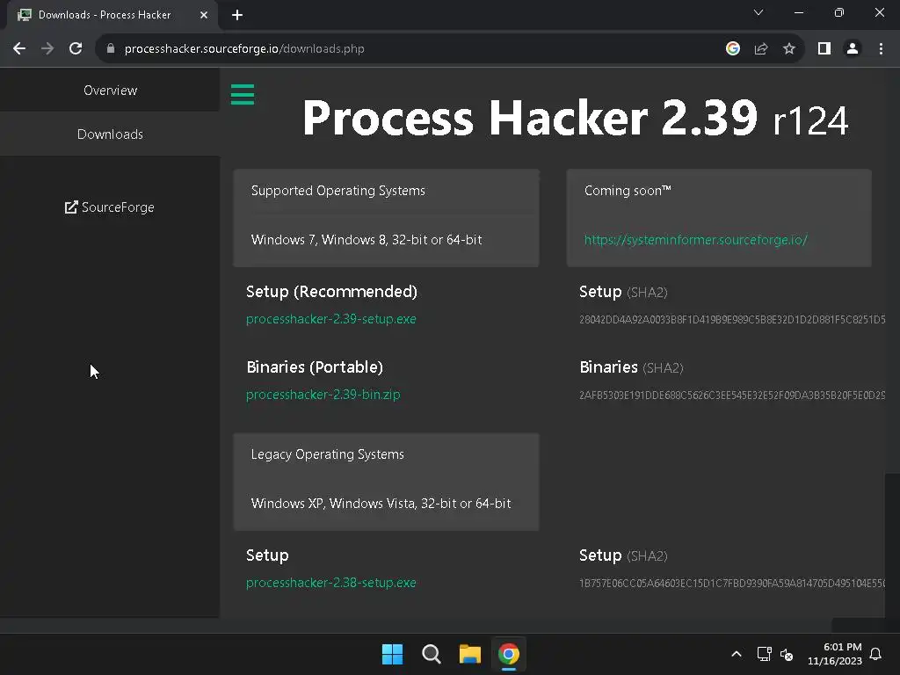The width and height of the screenshot is (900, 675).
Task: Open Windows taskbar search
Action: (x=431, y=654)
